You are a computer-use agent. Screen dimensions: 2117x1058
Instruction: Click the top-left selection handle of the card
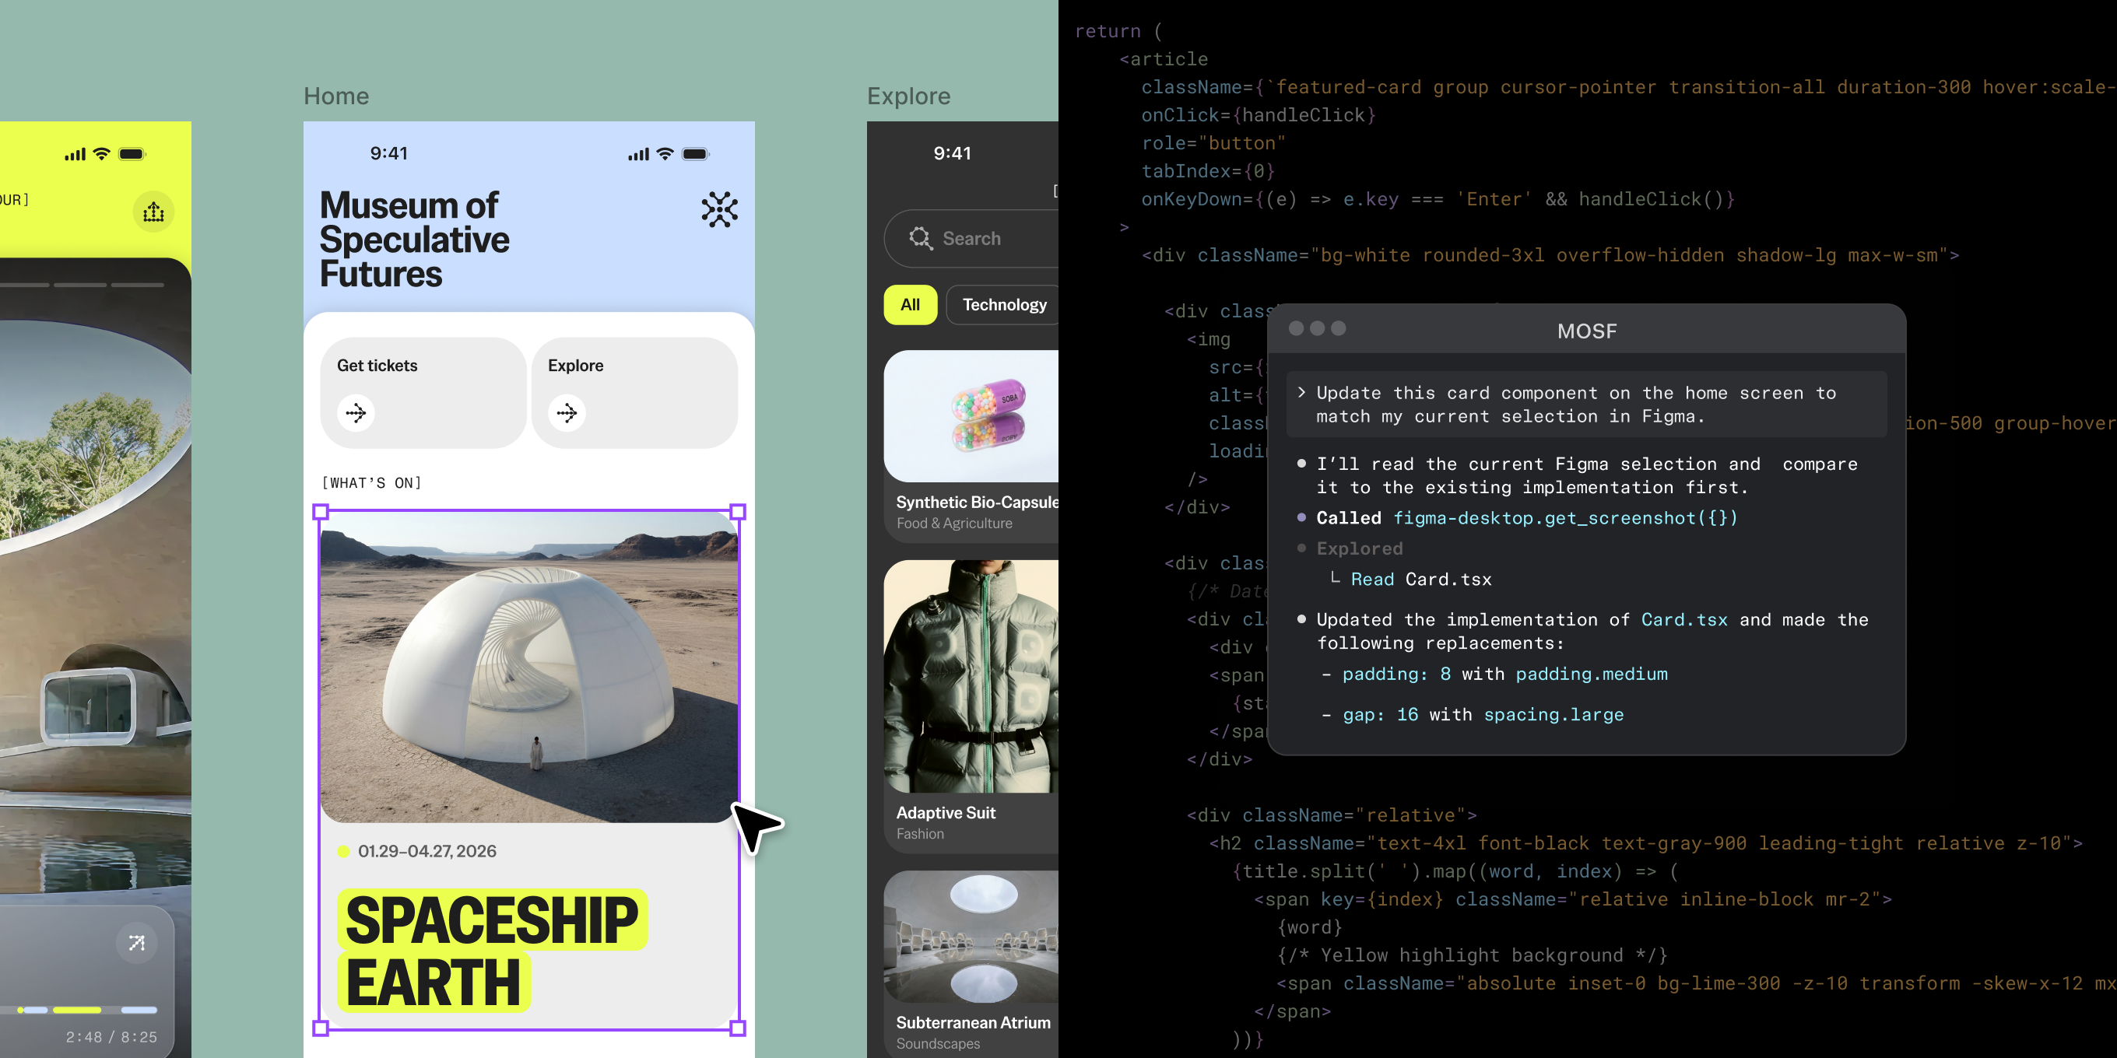(x=321, y=512)
